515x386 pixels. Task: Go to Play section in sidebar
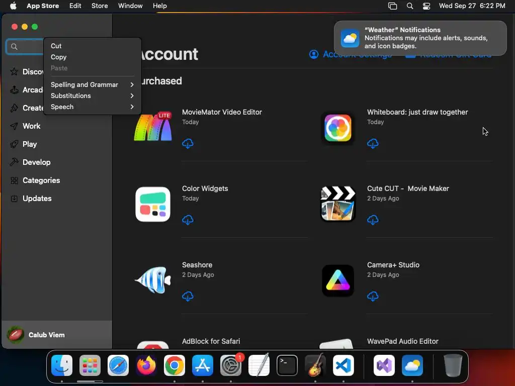30,144
